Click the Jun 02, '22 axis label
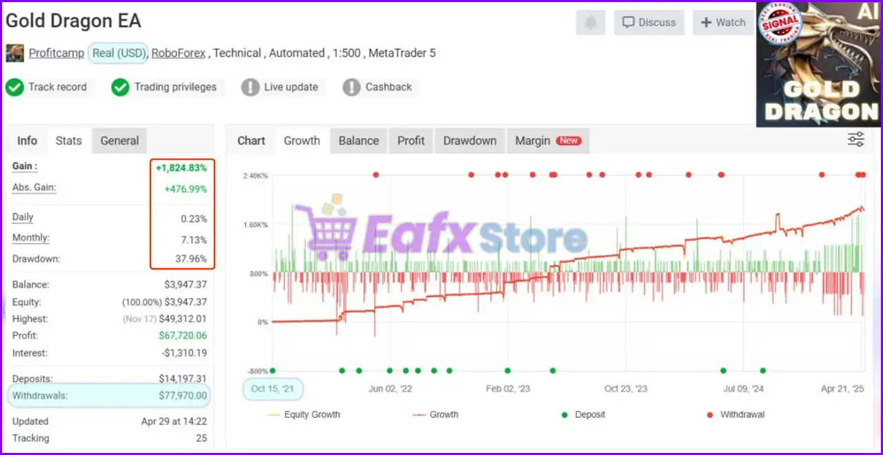The width and height of the screenshot is (883, 455). coord(390,389)
